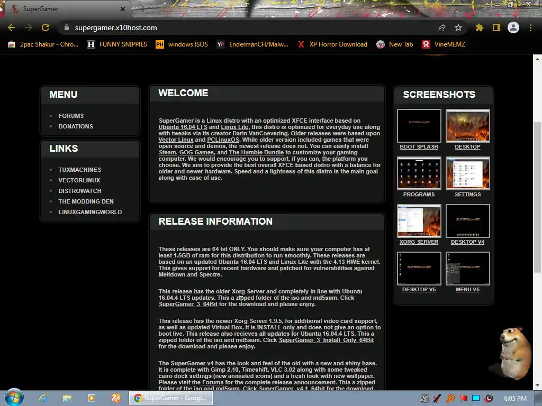Open the Desktop V5 screenshot thumbnail
Viewport: 542px width, 406px height.
(x=419, y=269)
